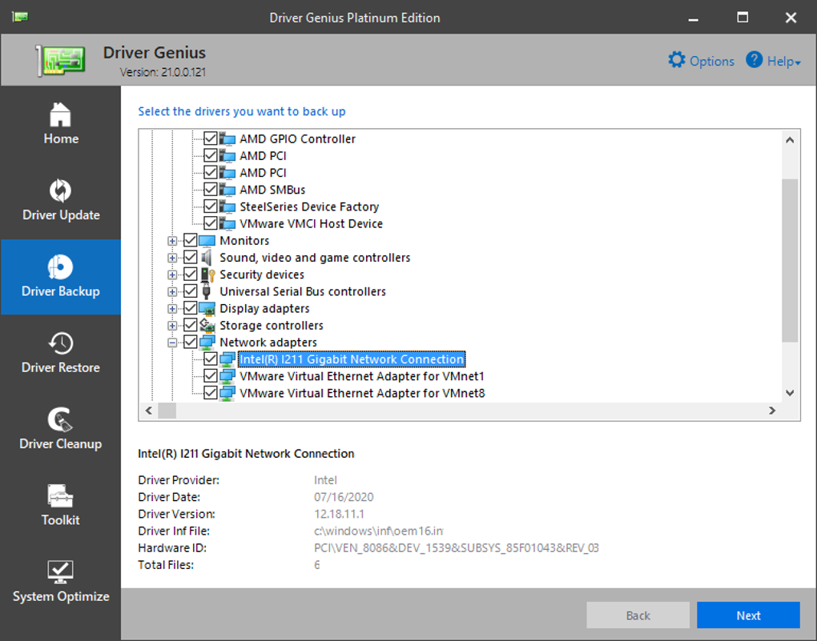Select VMware Virtual Ethernet Adapter for VMnet8

click(361, 393)
